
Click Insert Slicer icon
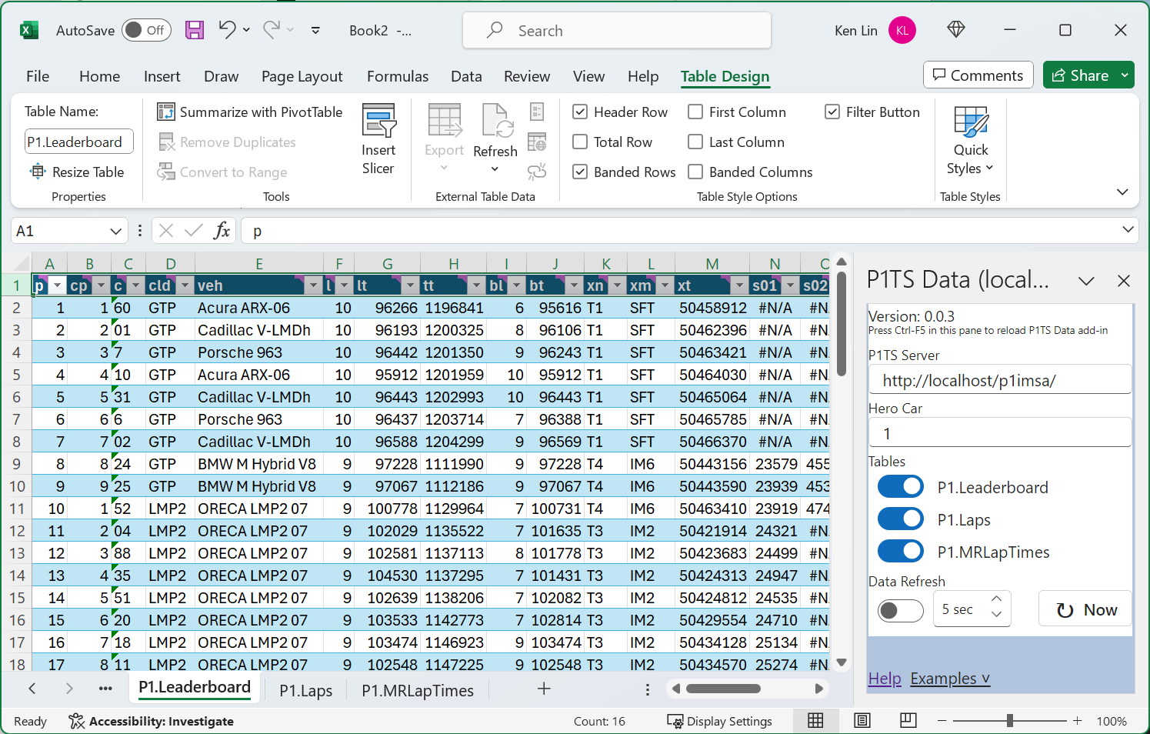click(378, 121)
